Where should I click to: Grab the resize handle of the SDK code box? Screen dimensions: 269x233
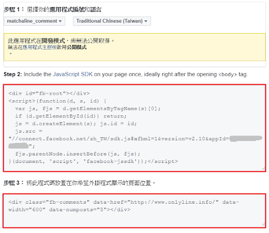(x=264, y=168)
